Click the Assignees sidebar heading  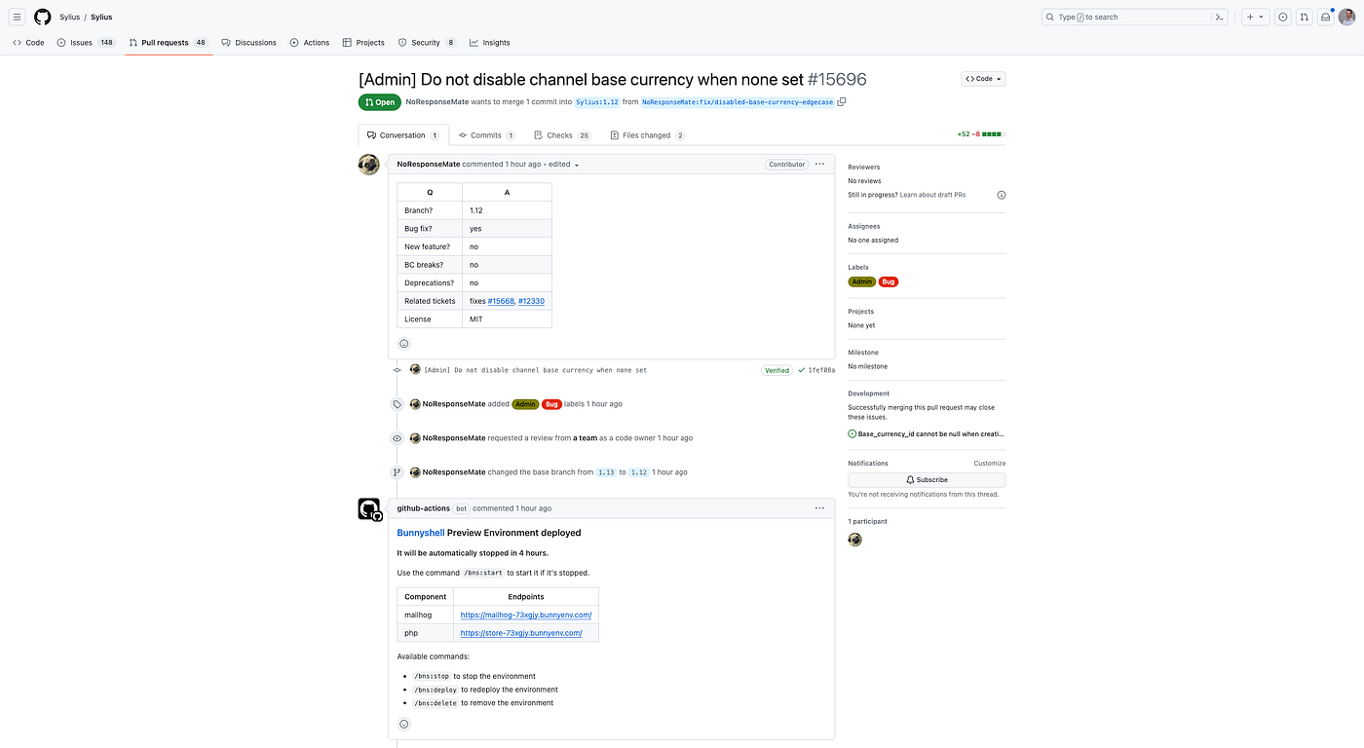click(x=864, y=226)
